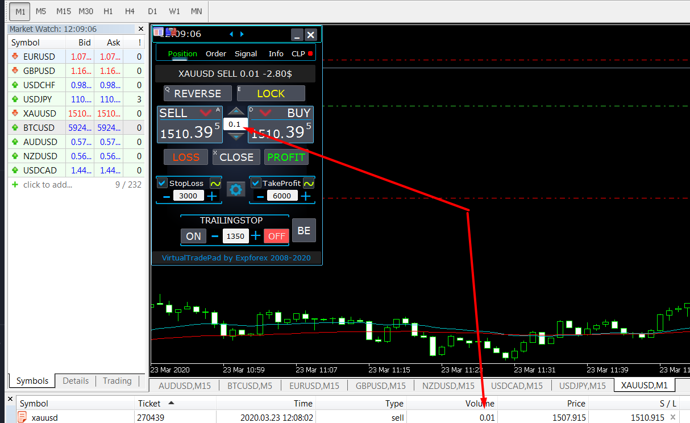The image size is (690, 423).
Task: Click the left arrow in trade pad header
Action: click(231, 34)
